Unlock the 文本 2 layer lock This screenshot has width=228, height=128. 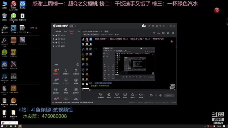tap(56, 42)
